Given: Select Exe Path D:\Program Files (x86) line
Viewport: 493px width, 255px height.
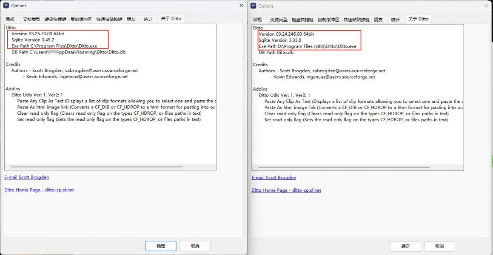Looking at the screenshot, I should [307, 46].
